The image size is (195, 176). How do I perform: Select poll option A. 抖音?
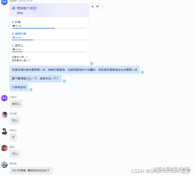16,22
